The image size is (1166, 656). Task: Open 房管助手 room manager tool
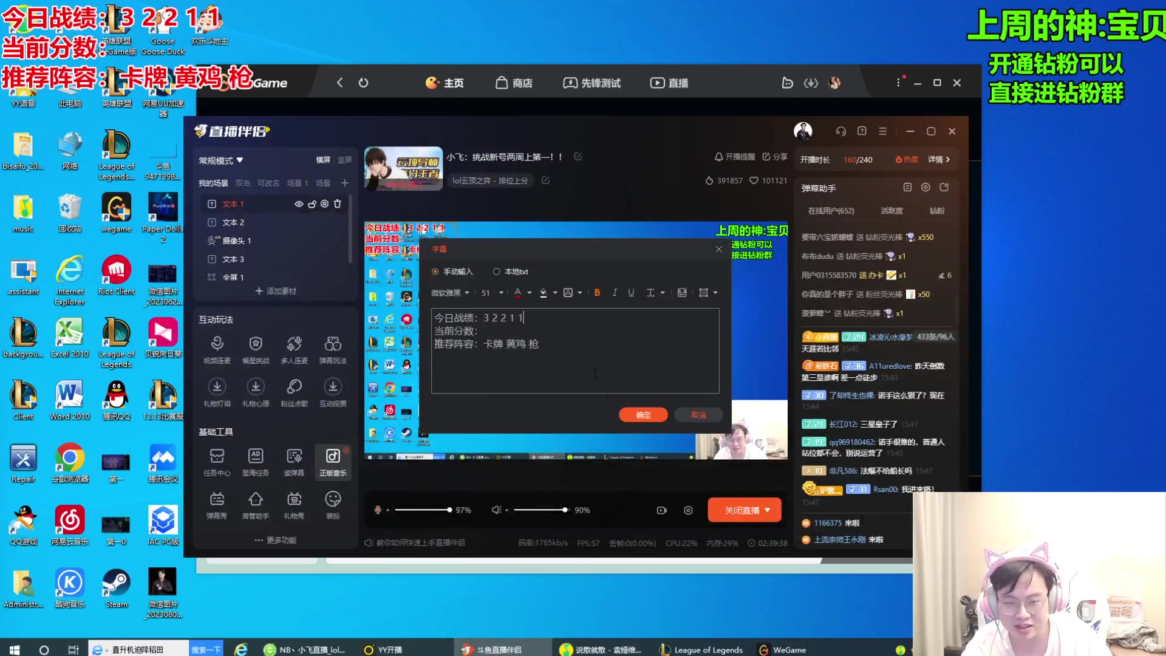point(255,505)
